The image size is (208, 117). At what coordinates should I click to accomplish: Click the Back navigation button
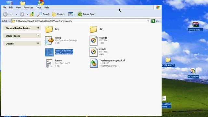[8, 14]
